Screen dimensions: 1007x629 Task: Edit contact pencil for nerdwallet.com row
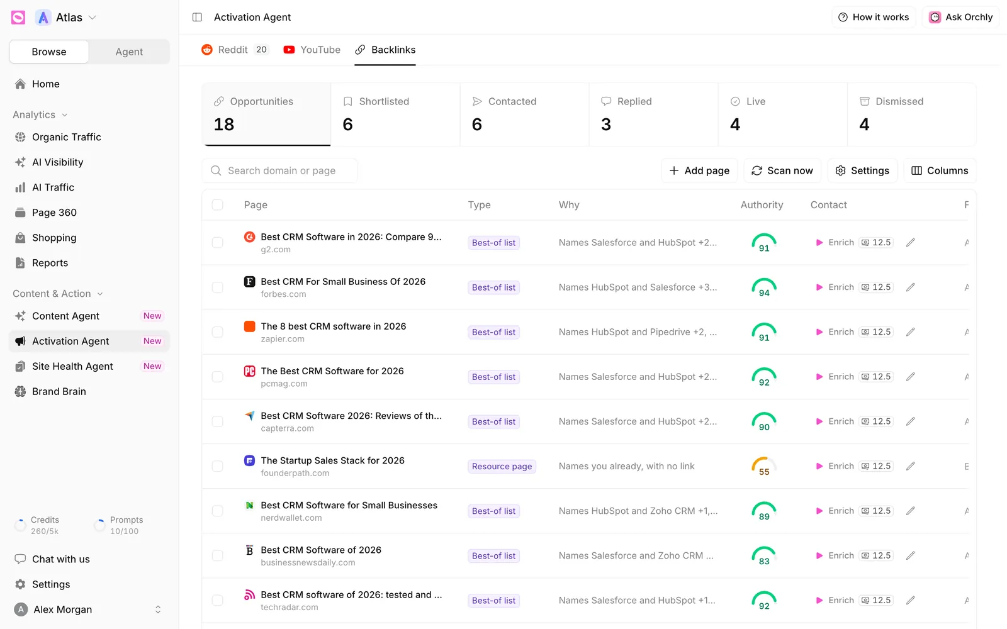coord(910,511)
